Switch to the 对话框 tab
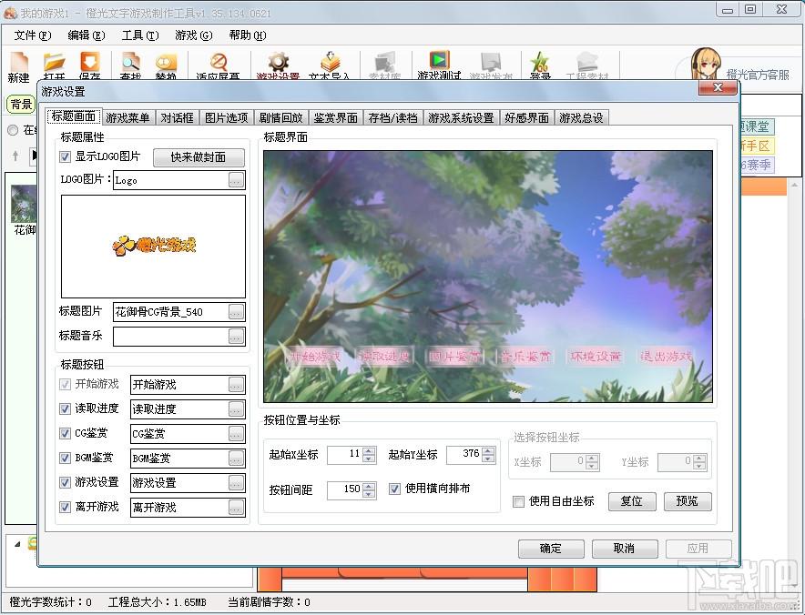805x615 pixels. point(178,118)
